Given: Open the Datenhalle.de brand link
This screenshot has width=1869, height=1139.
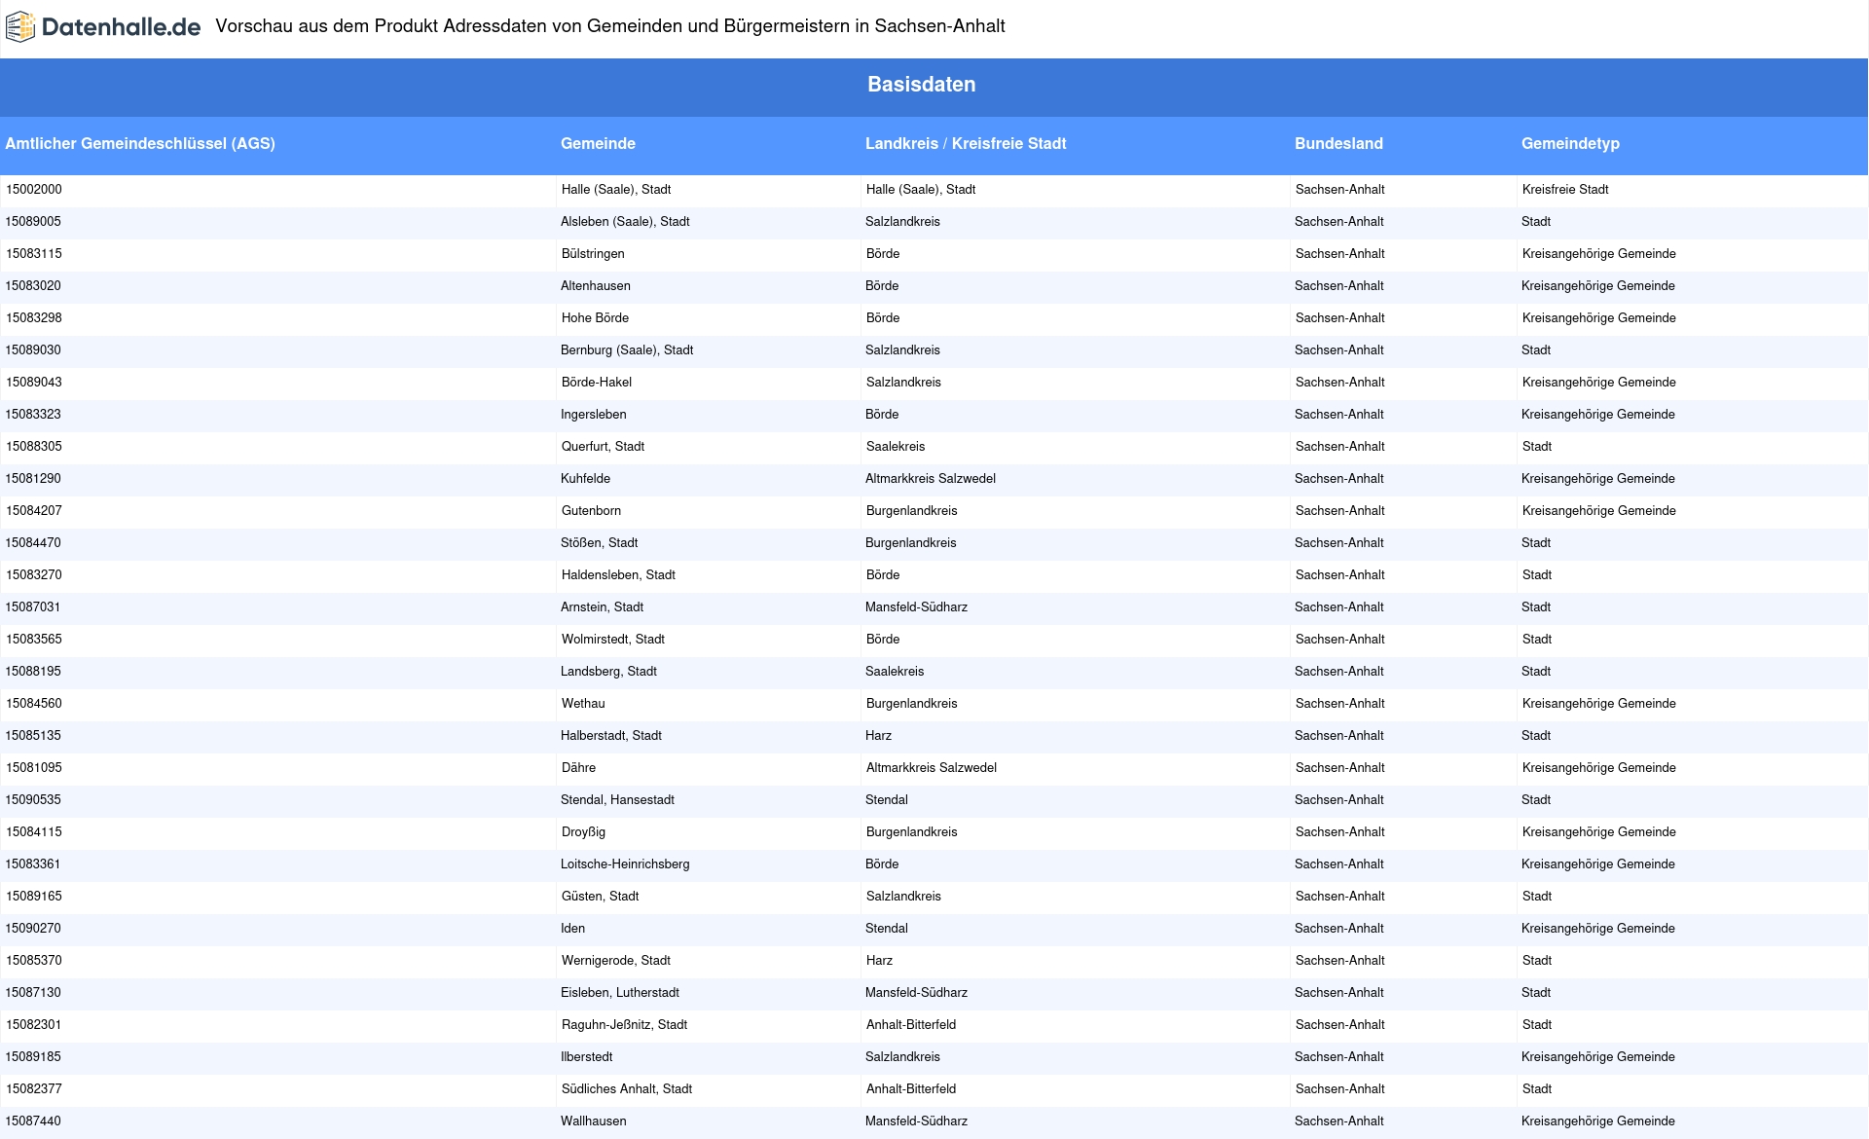Looking at the screenshot, I should coord(103,27).
